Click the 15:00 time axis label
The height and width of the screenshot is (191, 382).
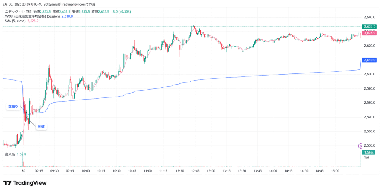coord(335,170)
